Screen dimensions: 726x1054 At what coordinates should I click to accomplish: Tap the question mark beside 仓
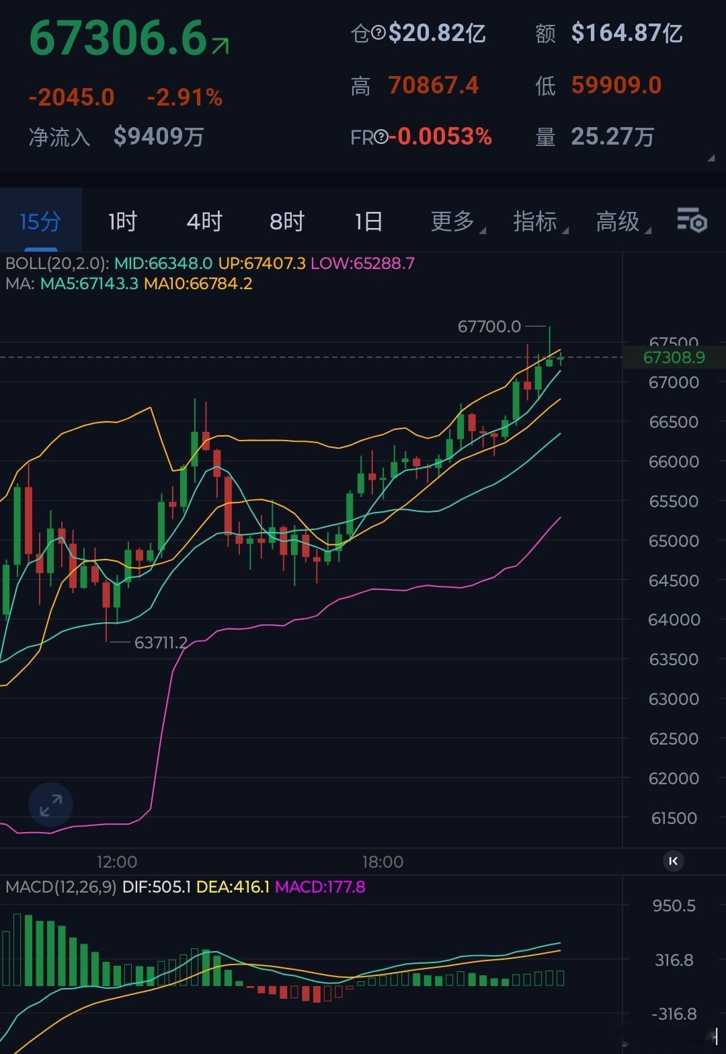[378, 32]
